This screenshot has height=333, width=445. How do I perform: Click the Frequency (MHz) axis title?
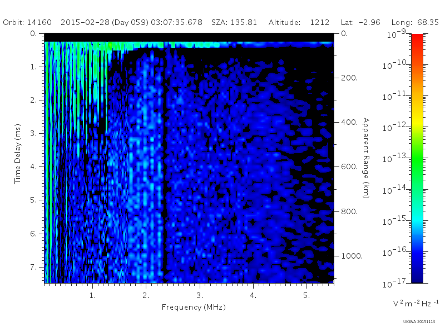point(194,307)
